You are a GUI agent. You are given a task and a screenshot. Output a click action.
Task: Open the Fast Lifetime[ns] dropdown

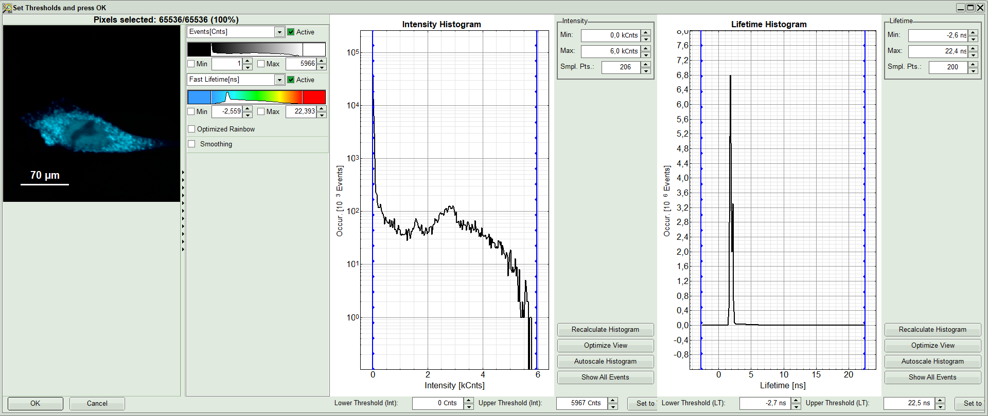[x=279, y=80]
